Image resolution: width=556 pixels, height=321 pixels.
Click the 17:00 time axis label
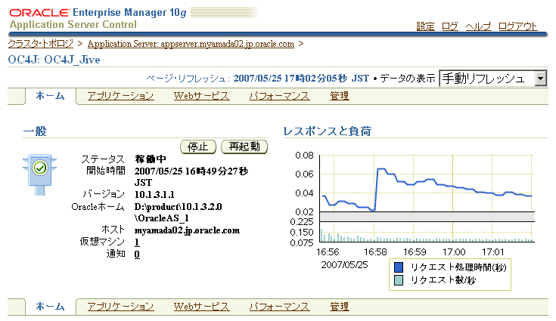click(454, 252)
